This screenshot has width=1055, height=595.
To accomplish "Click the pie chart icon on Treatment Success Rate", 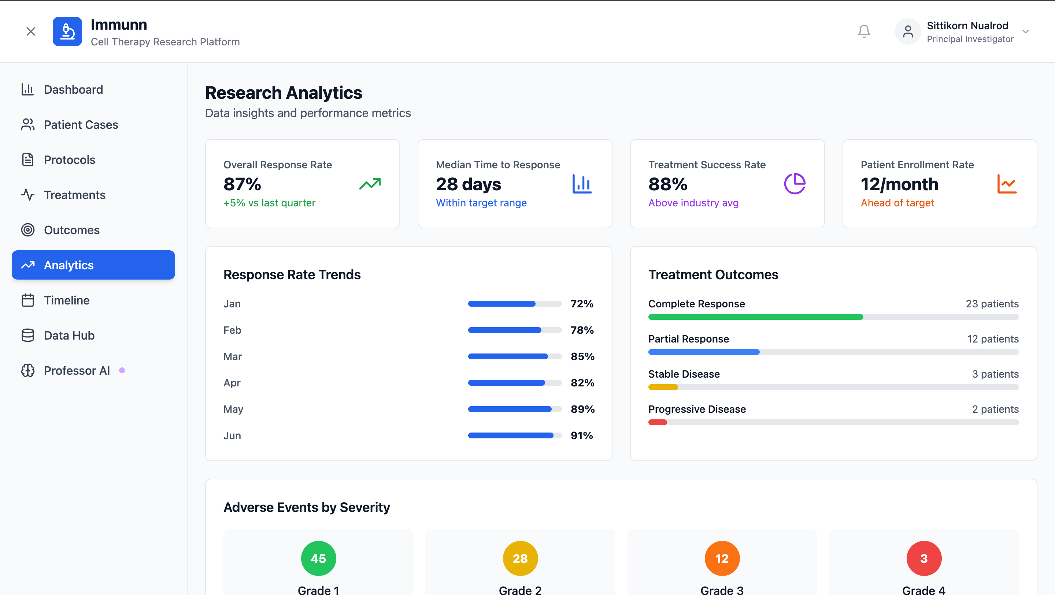I will (x=795, y=184).
